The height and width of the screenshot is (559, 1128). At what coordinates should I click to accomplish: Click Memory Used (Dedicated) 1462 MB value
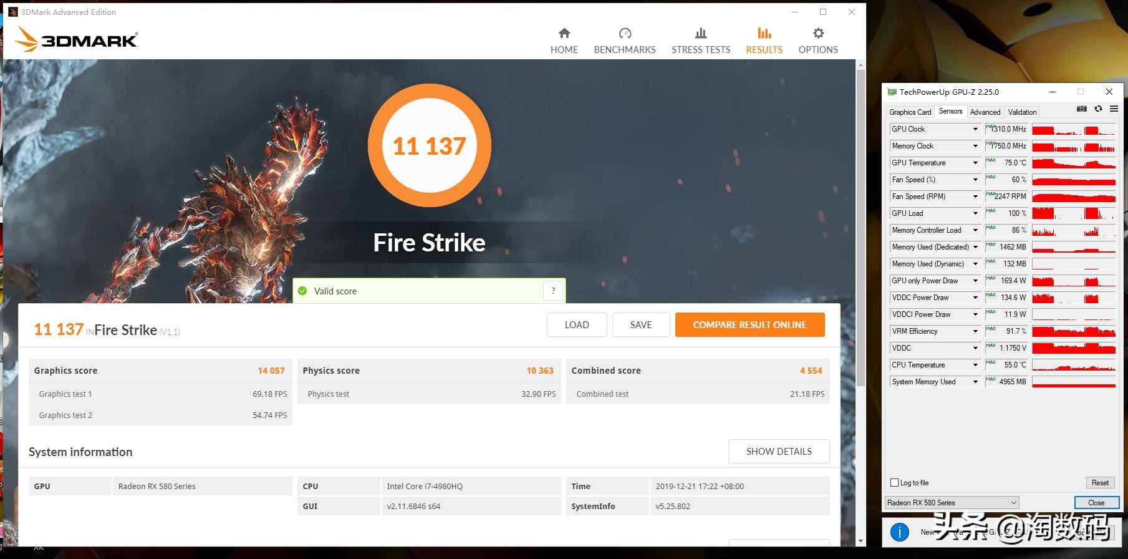tap(1006, 247)
